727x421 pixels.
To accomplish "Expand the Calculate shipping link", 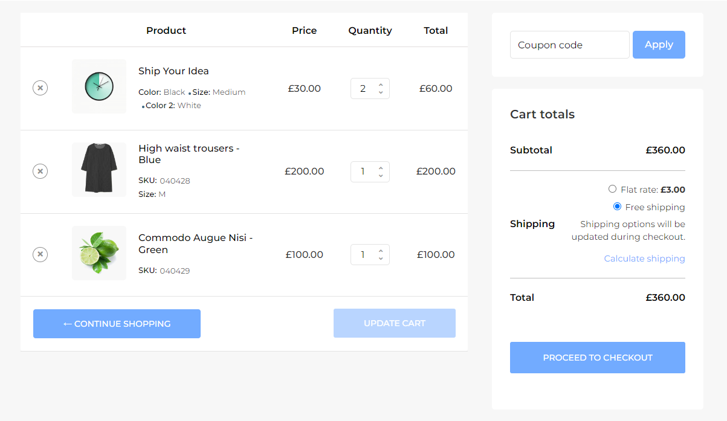I will pos(644,259).
